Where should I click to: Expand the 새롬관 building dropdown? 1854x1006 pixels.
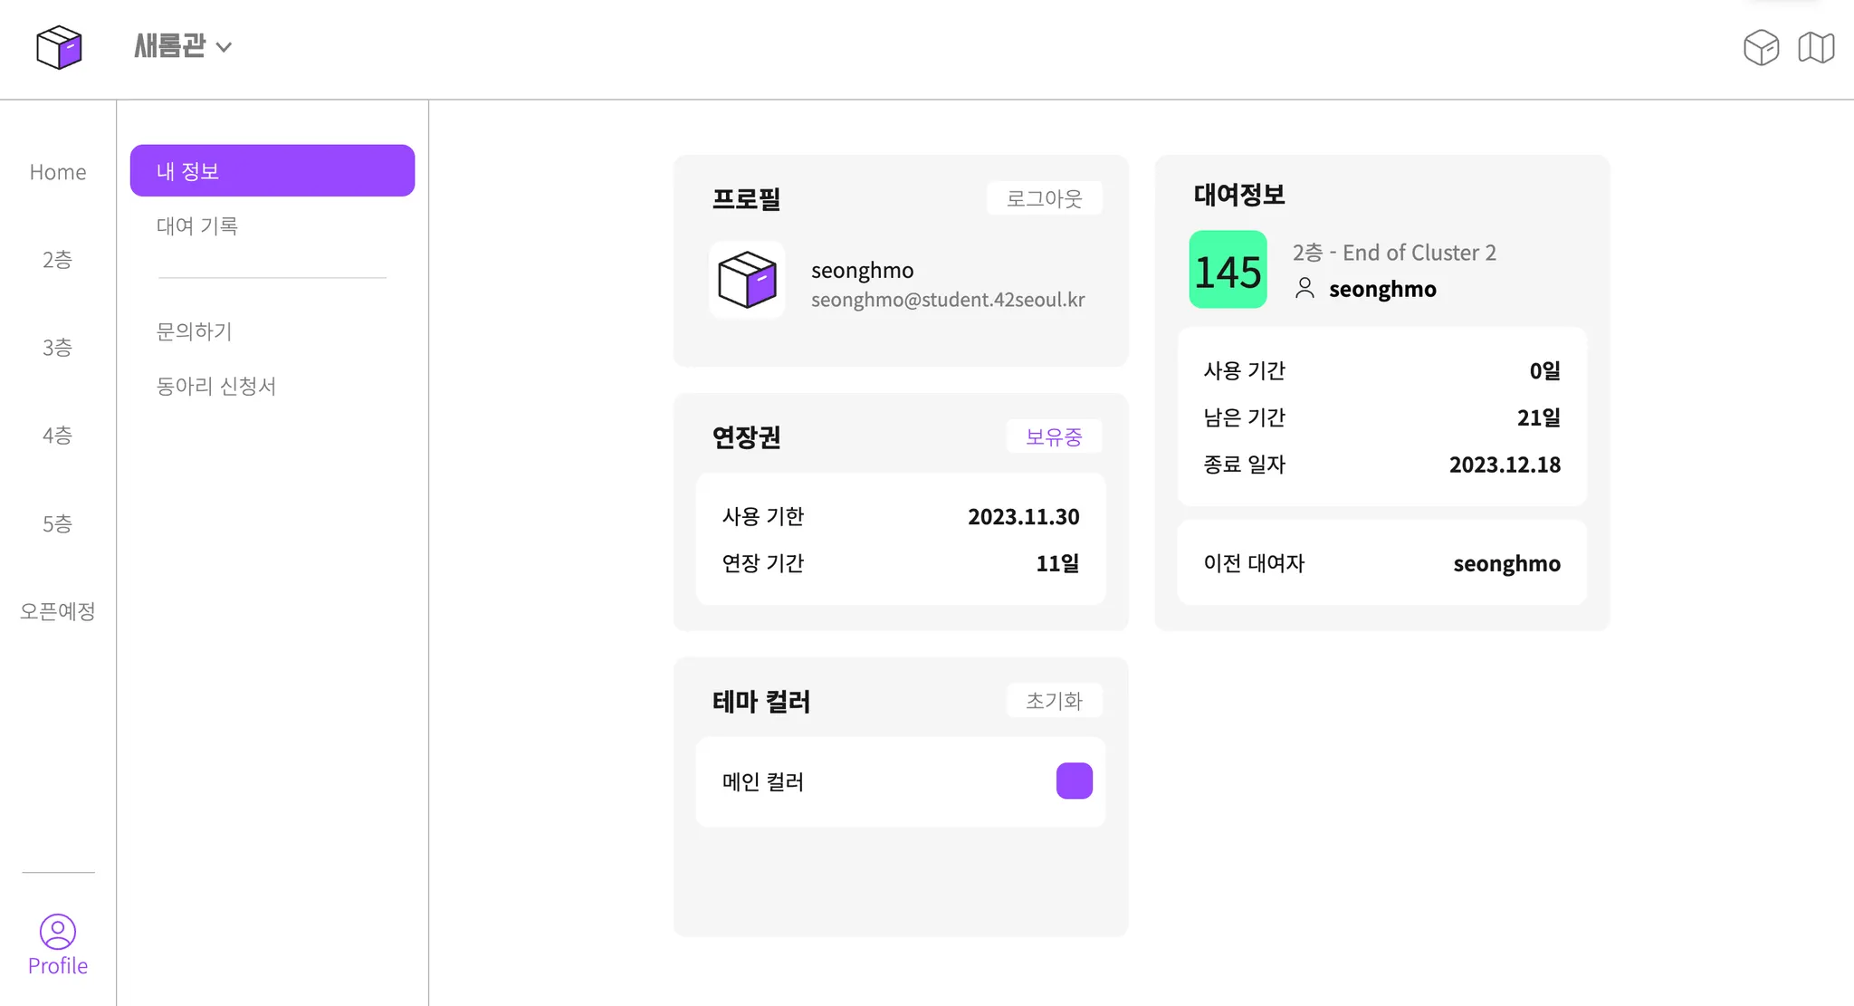[171, 46]
